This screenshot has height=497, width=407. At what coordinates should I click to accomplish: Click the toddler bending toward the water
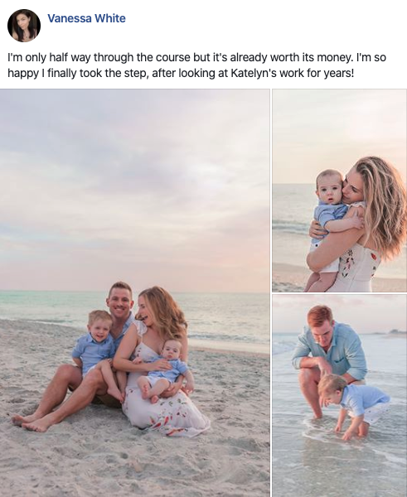[352, 404]
